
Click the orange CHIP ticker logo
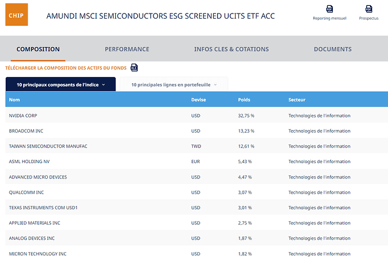pyautogui.click(x=16, y=15)
